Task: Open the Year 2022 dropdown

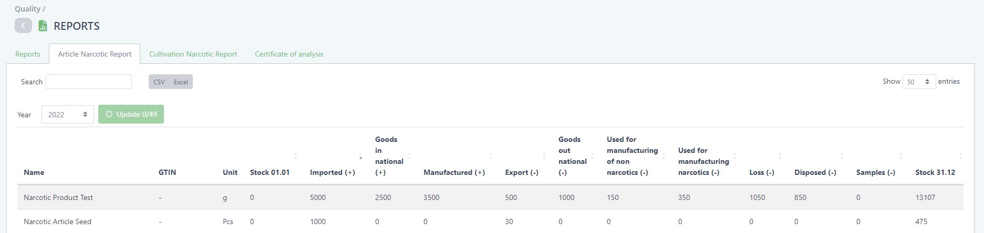Action: coord(67,114)
